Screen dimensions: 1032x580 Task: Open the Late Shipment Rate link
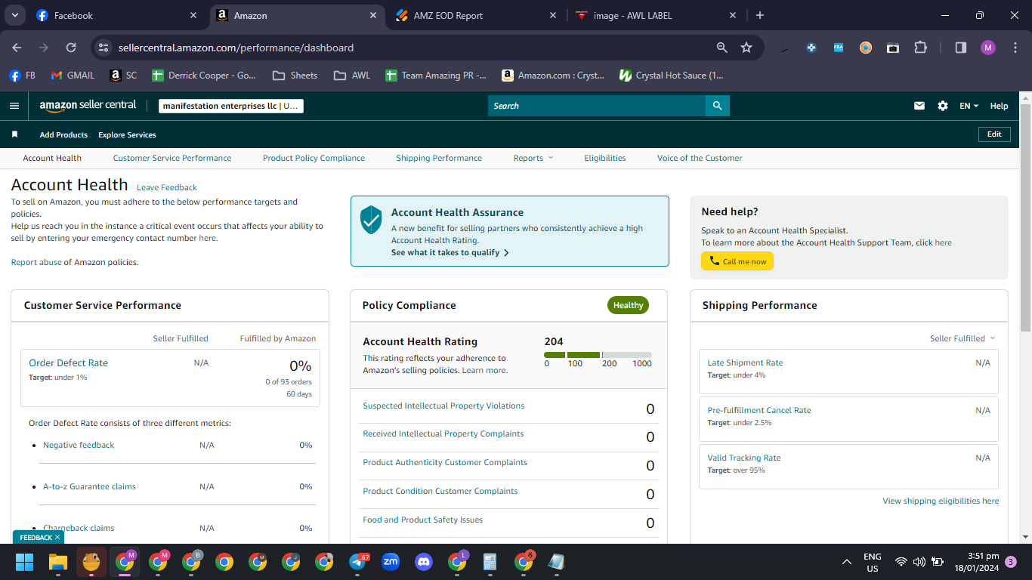pos(745,362)
